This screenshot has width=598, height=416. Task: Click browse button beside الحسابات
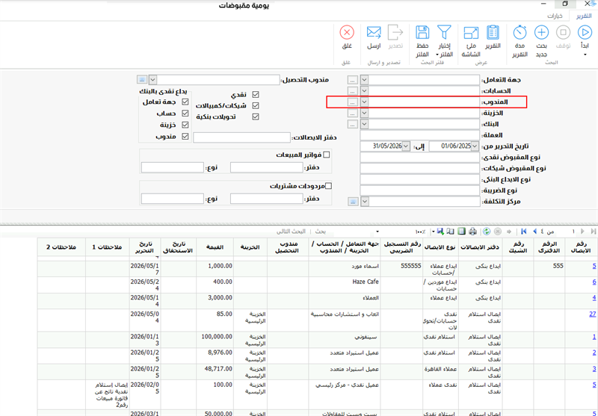352,91
